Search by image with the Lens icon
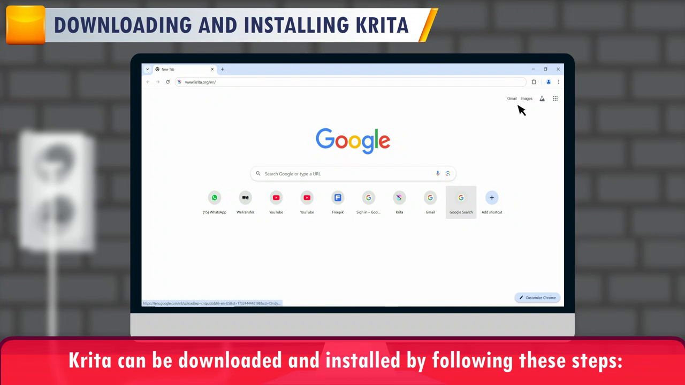 pos(448,174)
